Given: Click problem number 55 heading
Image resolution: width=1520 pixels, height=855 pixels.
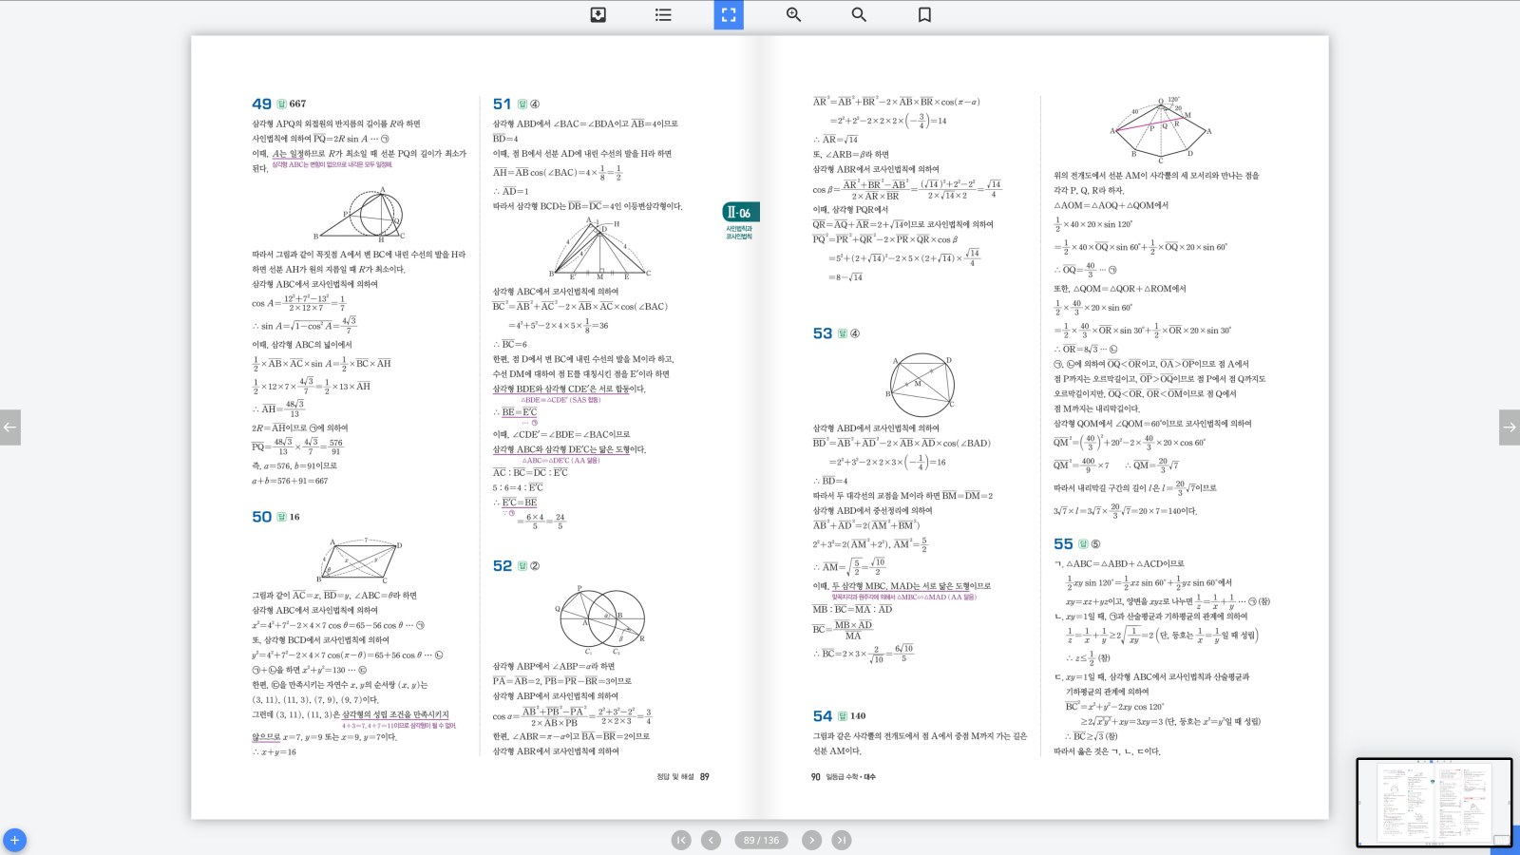Looking at the screenshot, I should [1063, 544].
